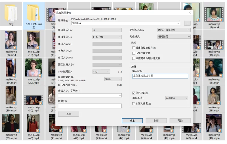Viewport: 227px width, 144px height.
Task: Click the 取消 button
Action: (156, 121)
